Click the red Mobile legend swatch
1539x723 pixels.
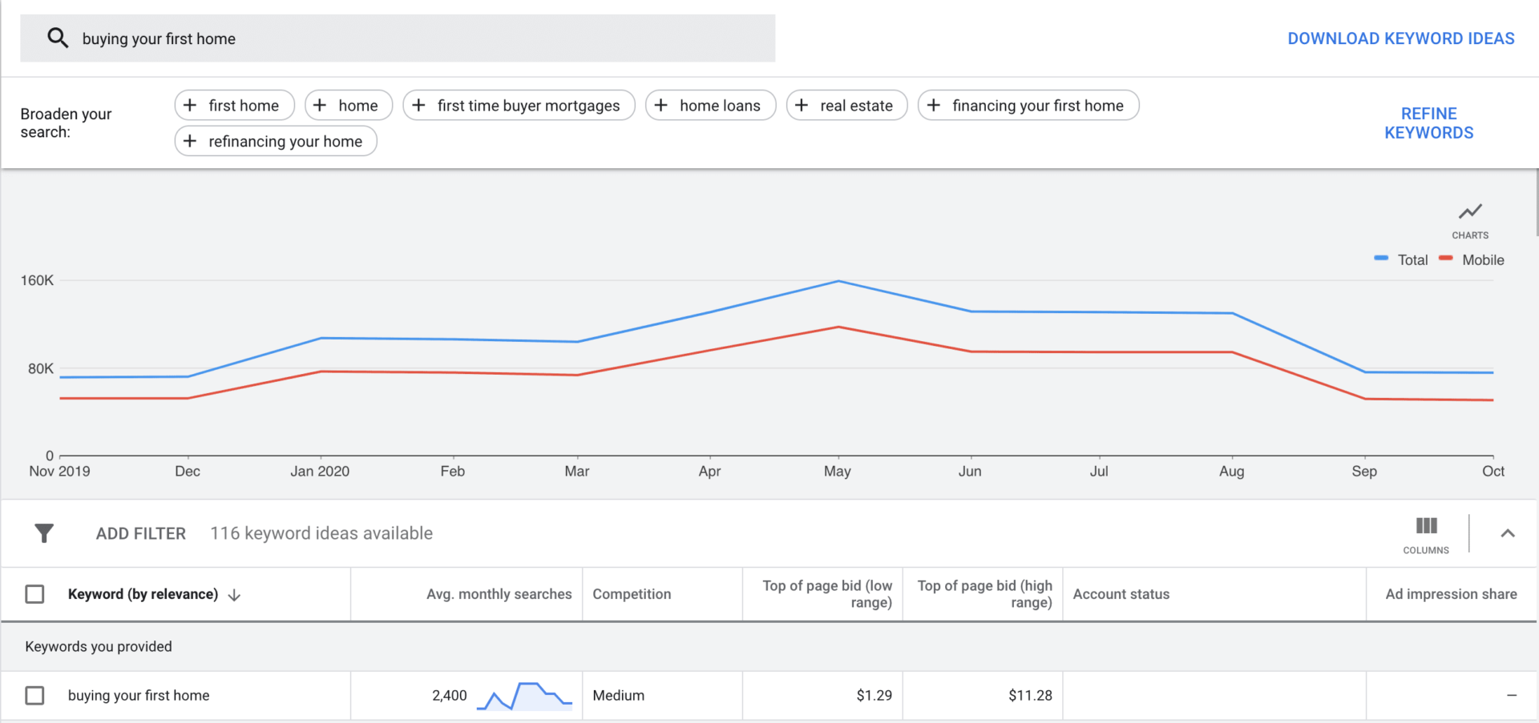click(1446, 259)
